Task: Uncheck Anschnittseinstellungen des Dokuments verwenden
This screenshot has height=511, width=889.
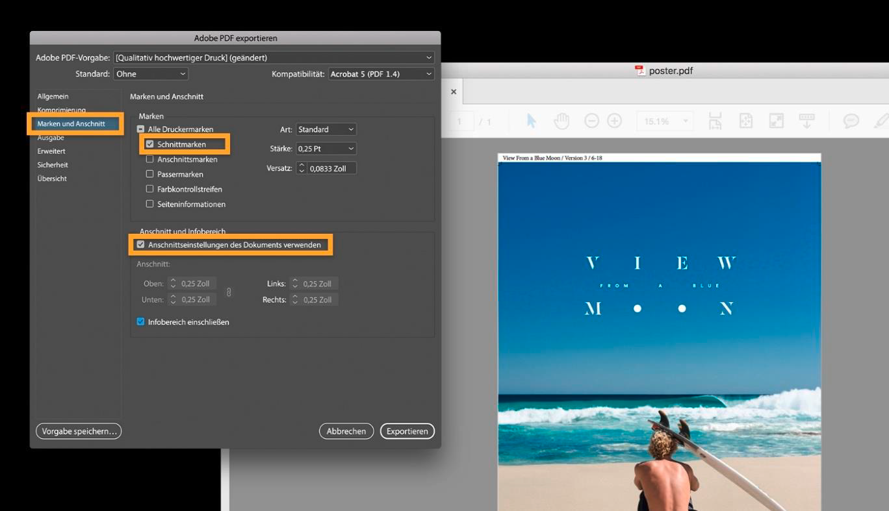Action: [x=141, y=245]
